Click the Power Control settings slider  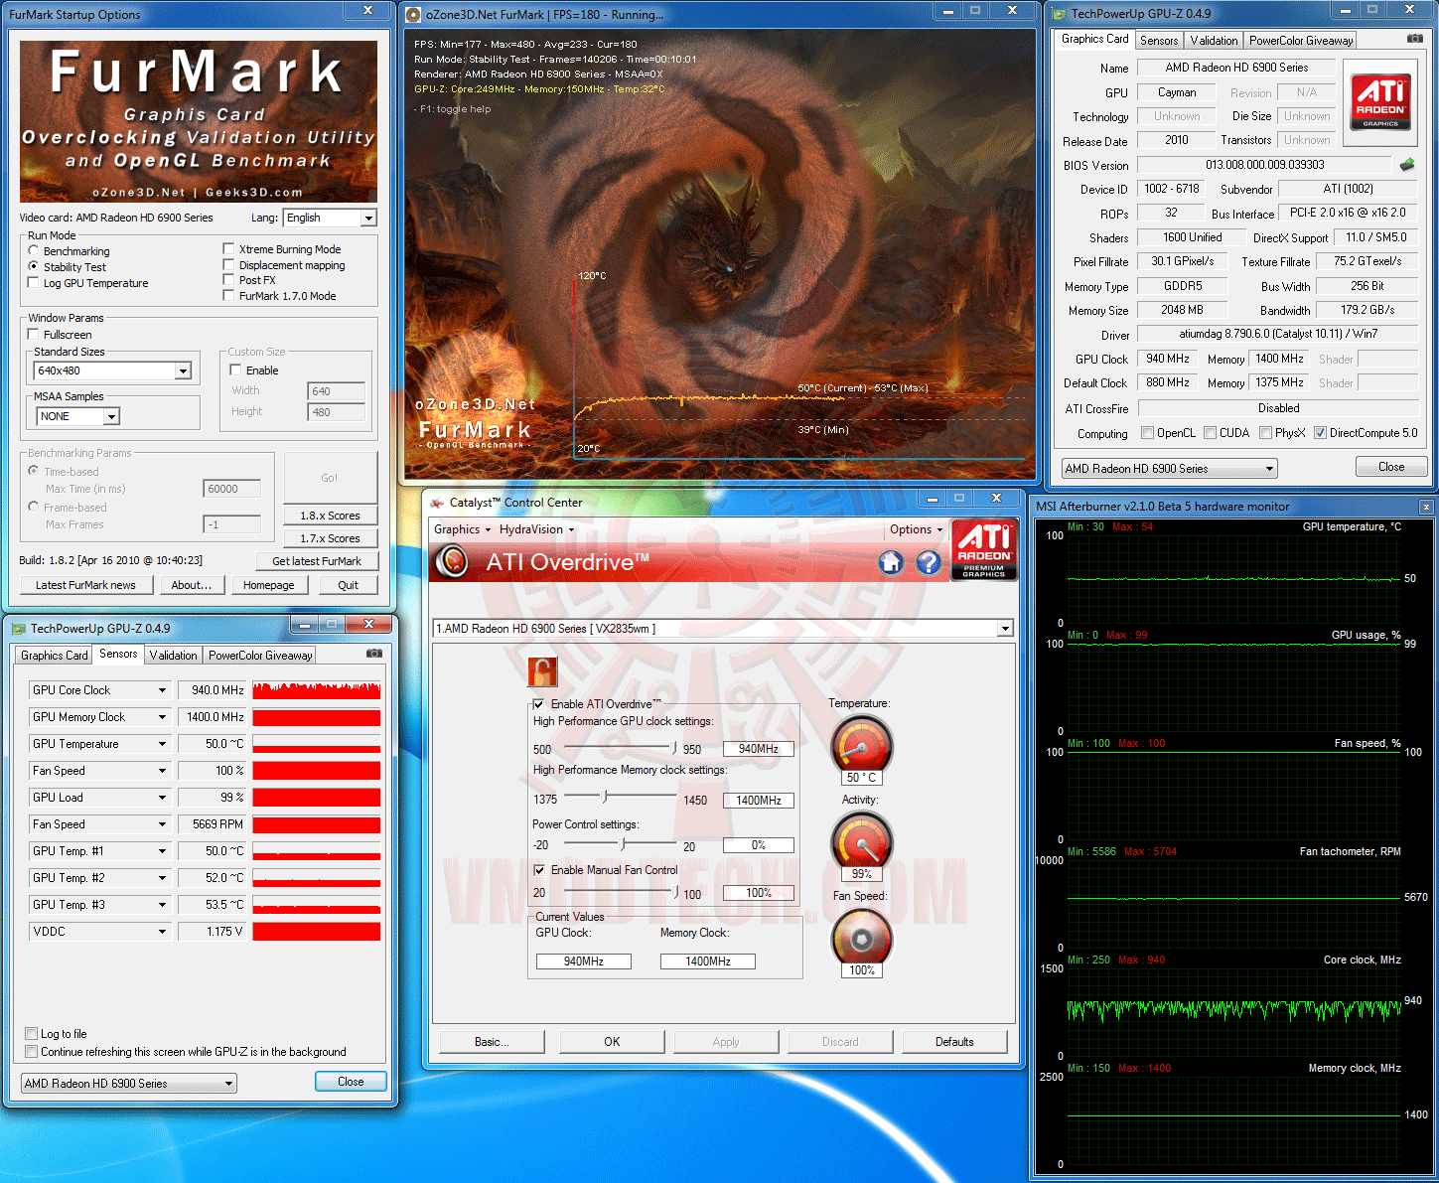620,844
